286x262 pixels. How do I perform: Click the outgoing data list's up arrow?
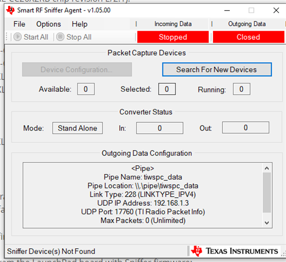coord(267,168)
